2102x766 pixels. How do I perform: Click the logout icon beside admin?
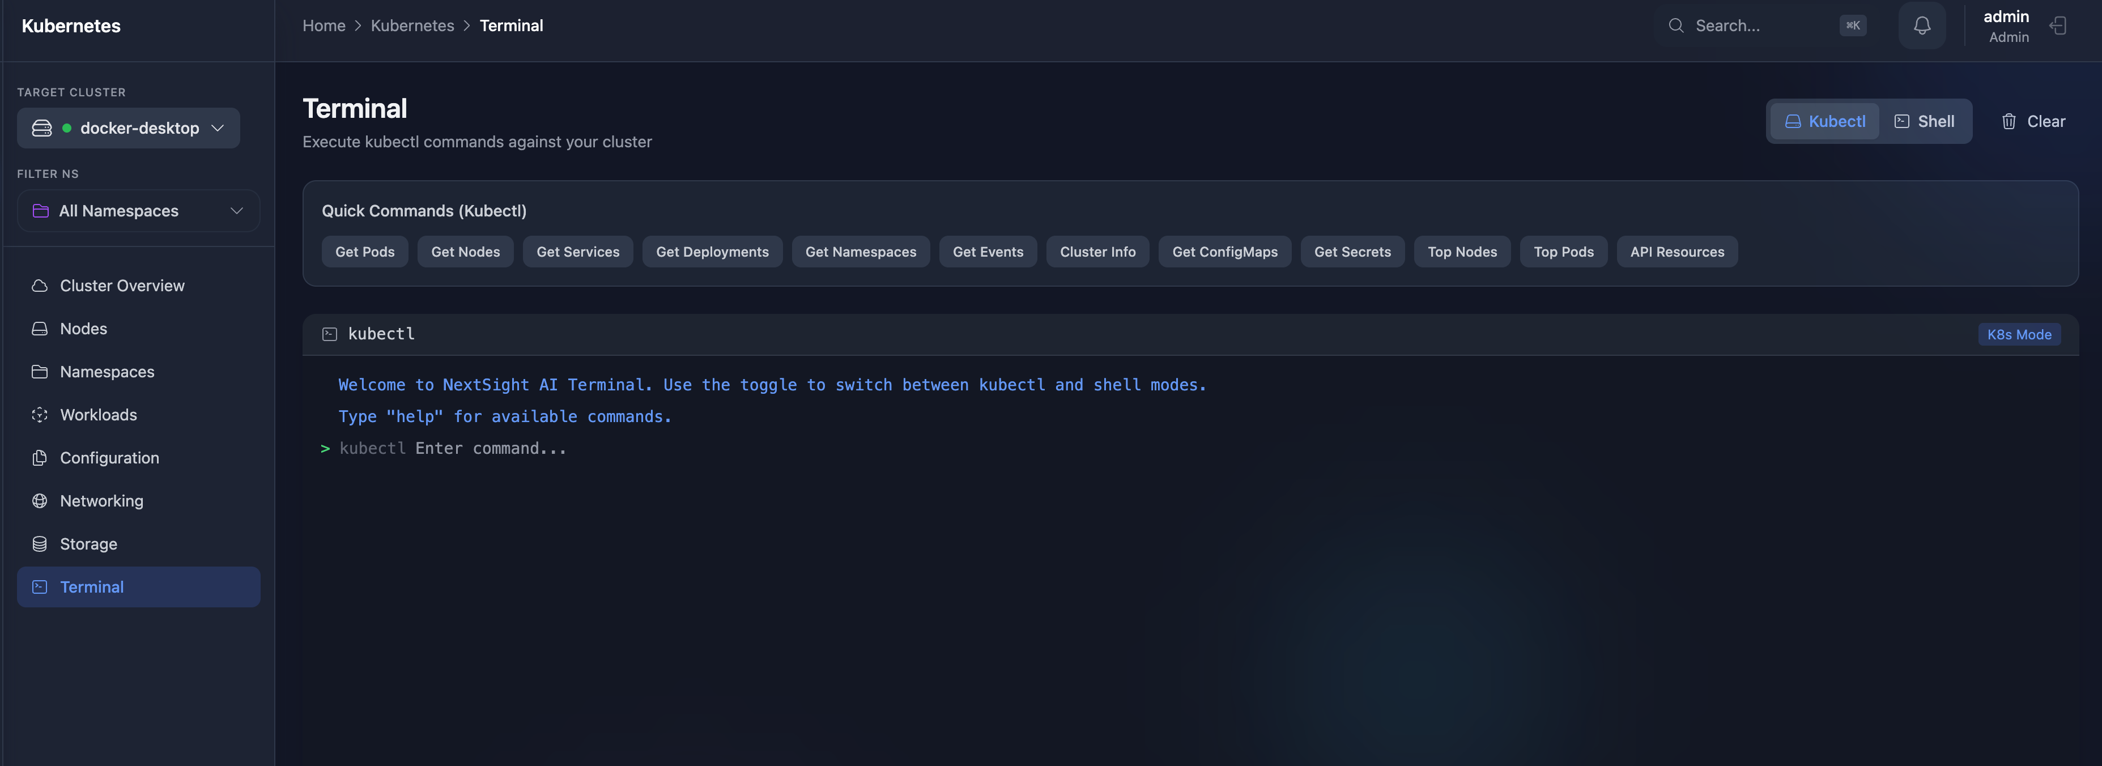(2058, 25)
